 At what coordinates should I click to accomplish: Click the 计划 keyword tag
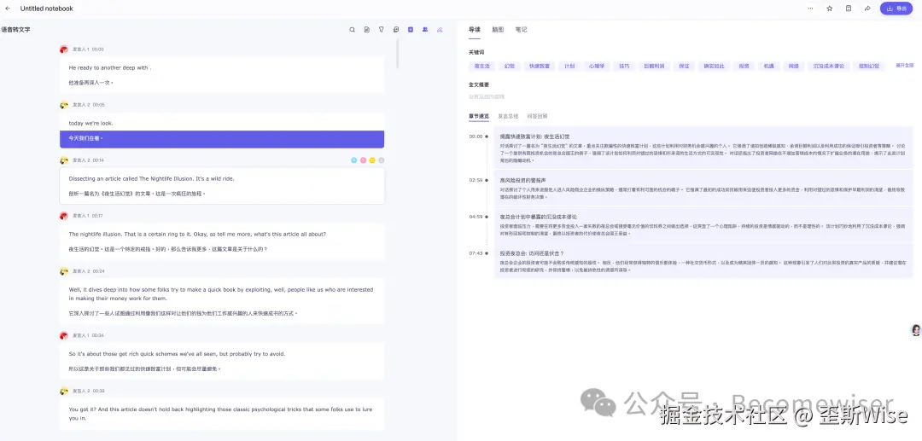[569, 67]
